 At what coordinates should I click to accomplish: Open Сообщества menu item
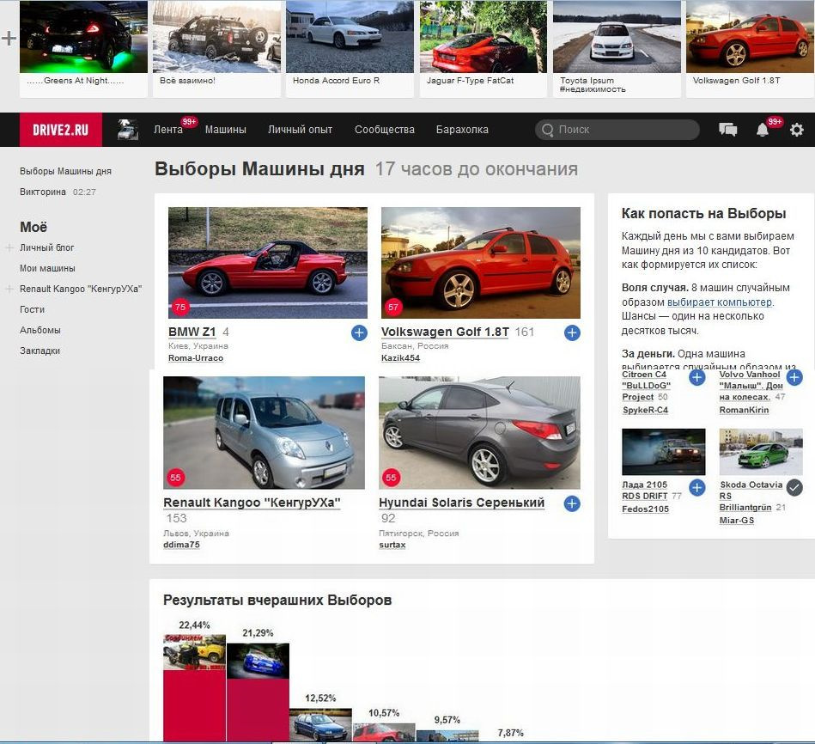point(385,130)
